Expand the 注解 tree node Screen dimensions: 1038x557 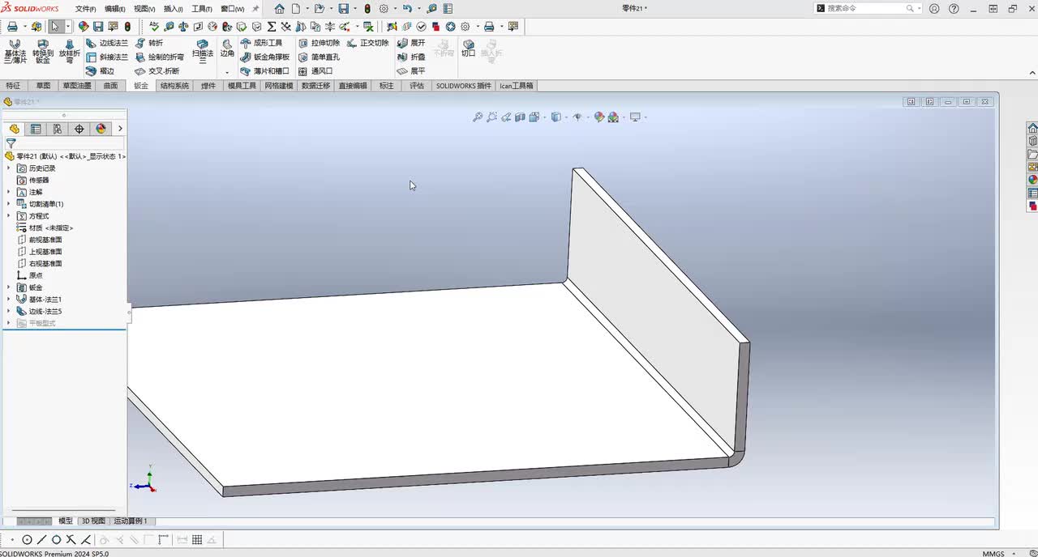(x=9, y=192)
